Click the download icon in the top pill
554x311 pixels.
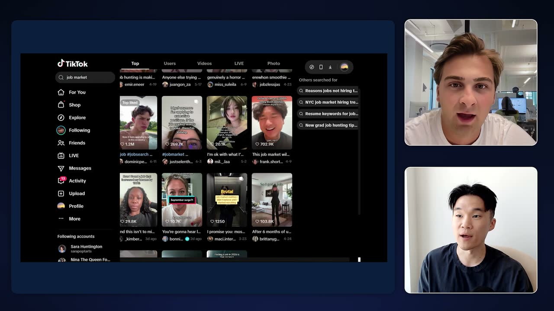tap(330, 67)
